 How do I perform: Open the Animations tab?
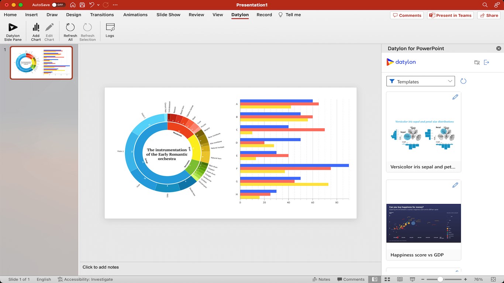[x=135, y=15]
